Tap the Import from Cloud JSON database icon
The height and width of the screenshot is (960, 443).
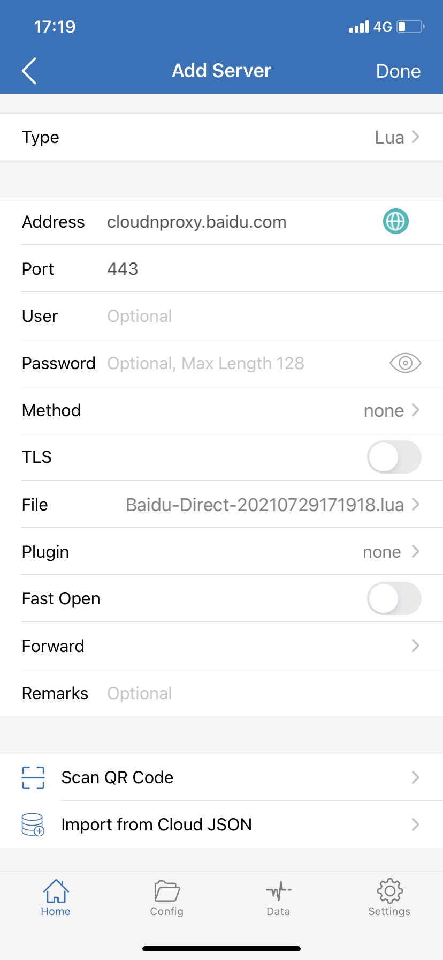[x=33, y=824]
